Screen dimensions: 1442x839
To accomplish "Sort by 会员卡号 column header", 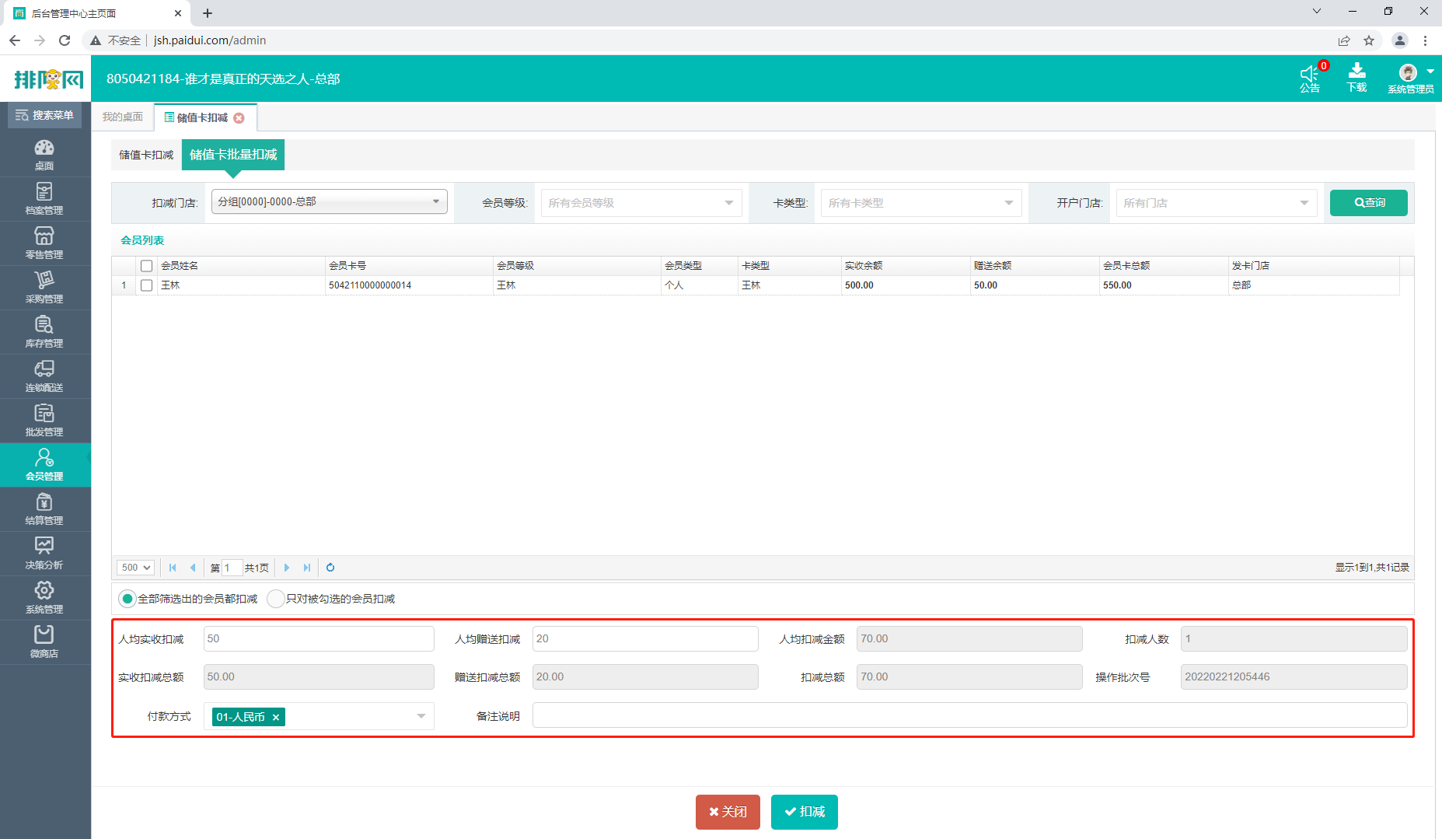I will (x=409, y=266).
